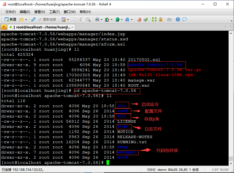The width and height of the screenshot is (234, 173).
Task: Click the terminal vertical scrollbar thumb
Action: (x=231, y=159)
